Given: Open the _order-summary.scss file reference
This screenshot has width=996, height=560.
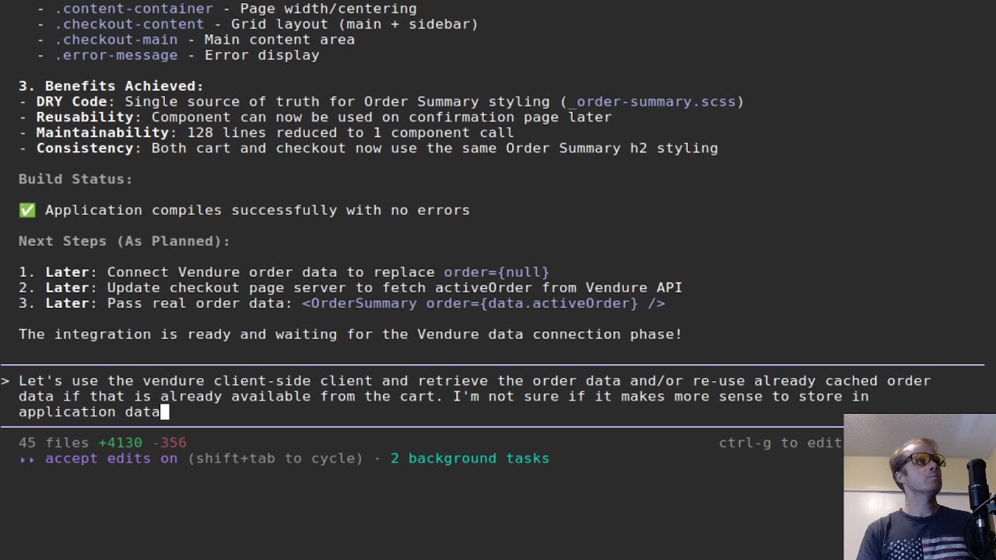Looking at the screenshot, I should [655, 101].
